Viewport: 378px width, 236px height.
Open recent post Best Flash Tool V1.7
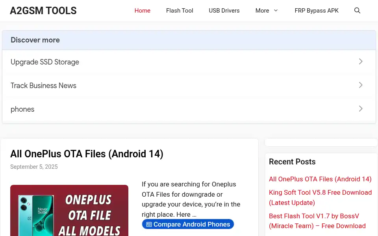coord(317,221)
